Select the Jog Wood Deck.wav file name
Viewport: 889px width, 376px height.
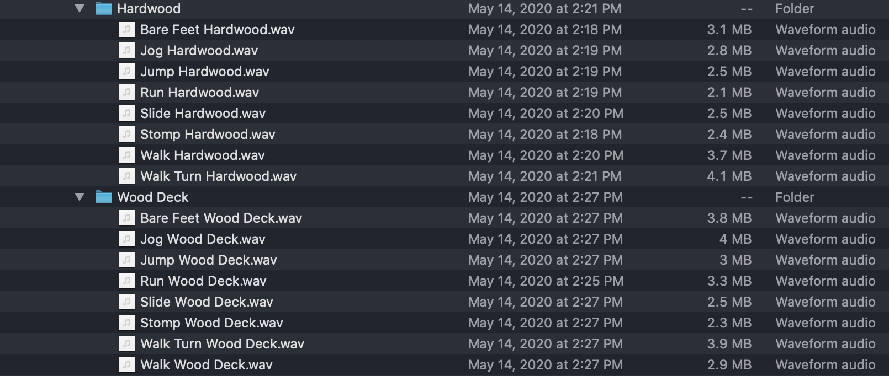(203, 239)
